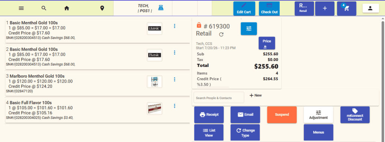The height and width of the screenshot is (142, 385).
Task: Open sale settings sliders button
Action: (x=249, y=29)
